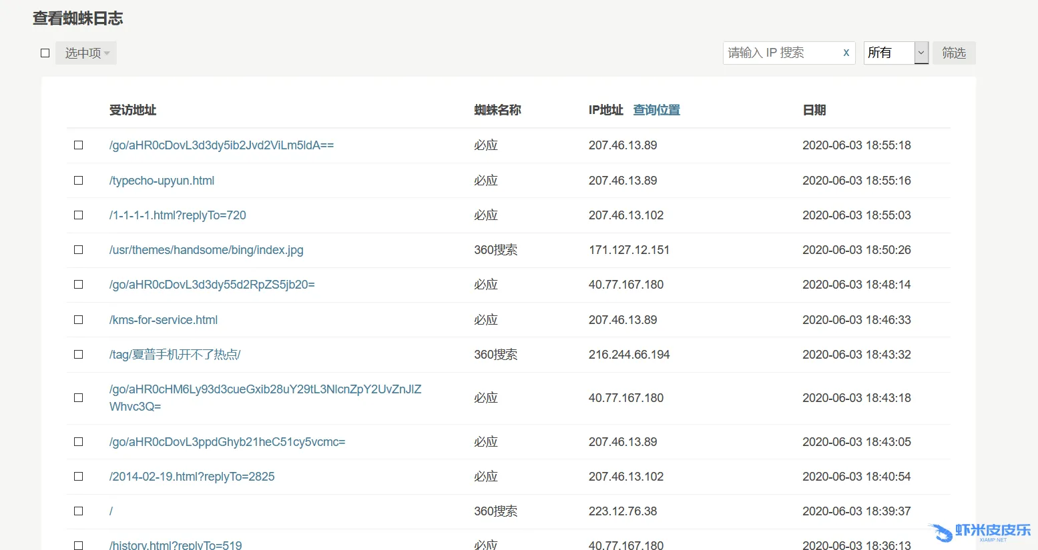Click the 筛选 filter button

coord(953,53)
